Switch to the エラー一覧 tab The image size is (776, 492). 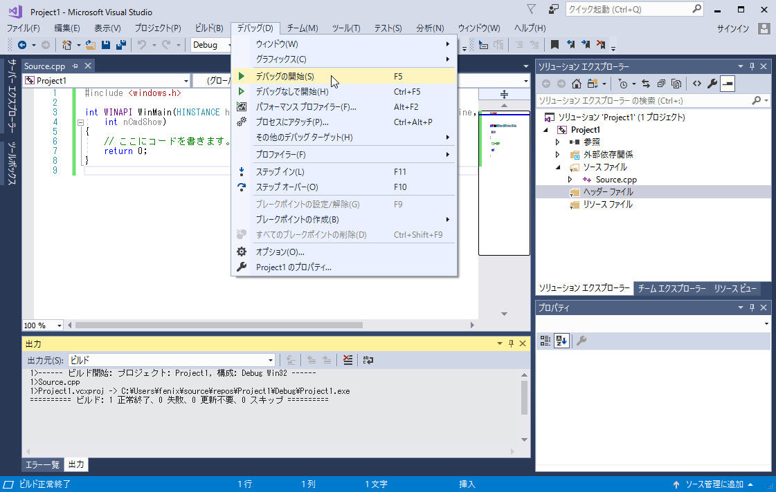[x=42, y=464]
